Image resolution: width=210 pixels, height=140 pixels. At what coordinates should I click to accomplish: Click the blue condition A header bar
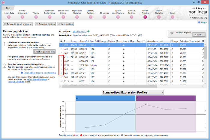[105, 98]
